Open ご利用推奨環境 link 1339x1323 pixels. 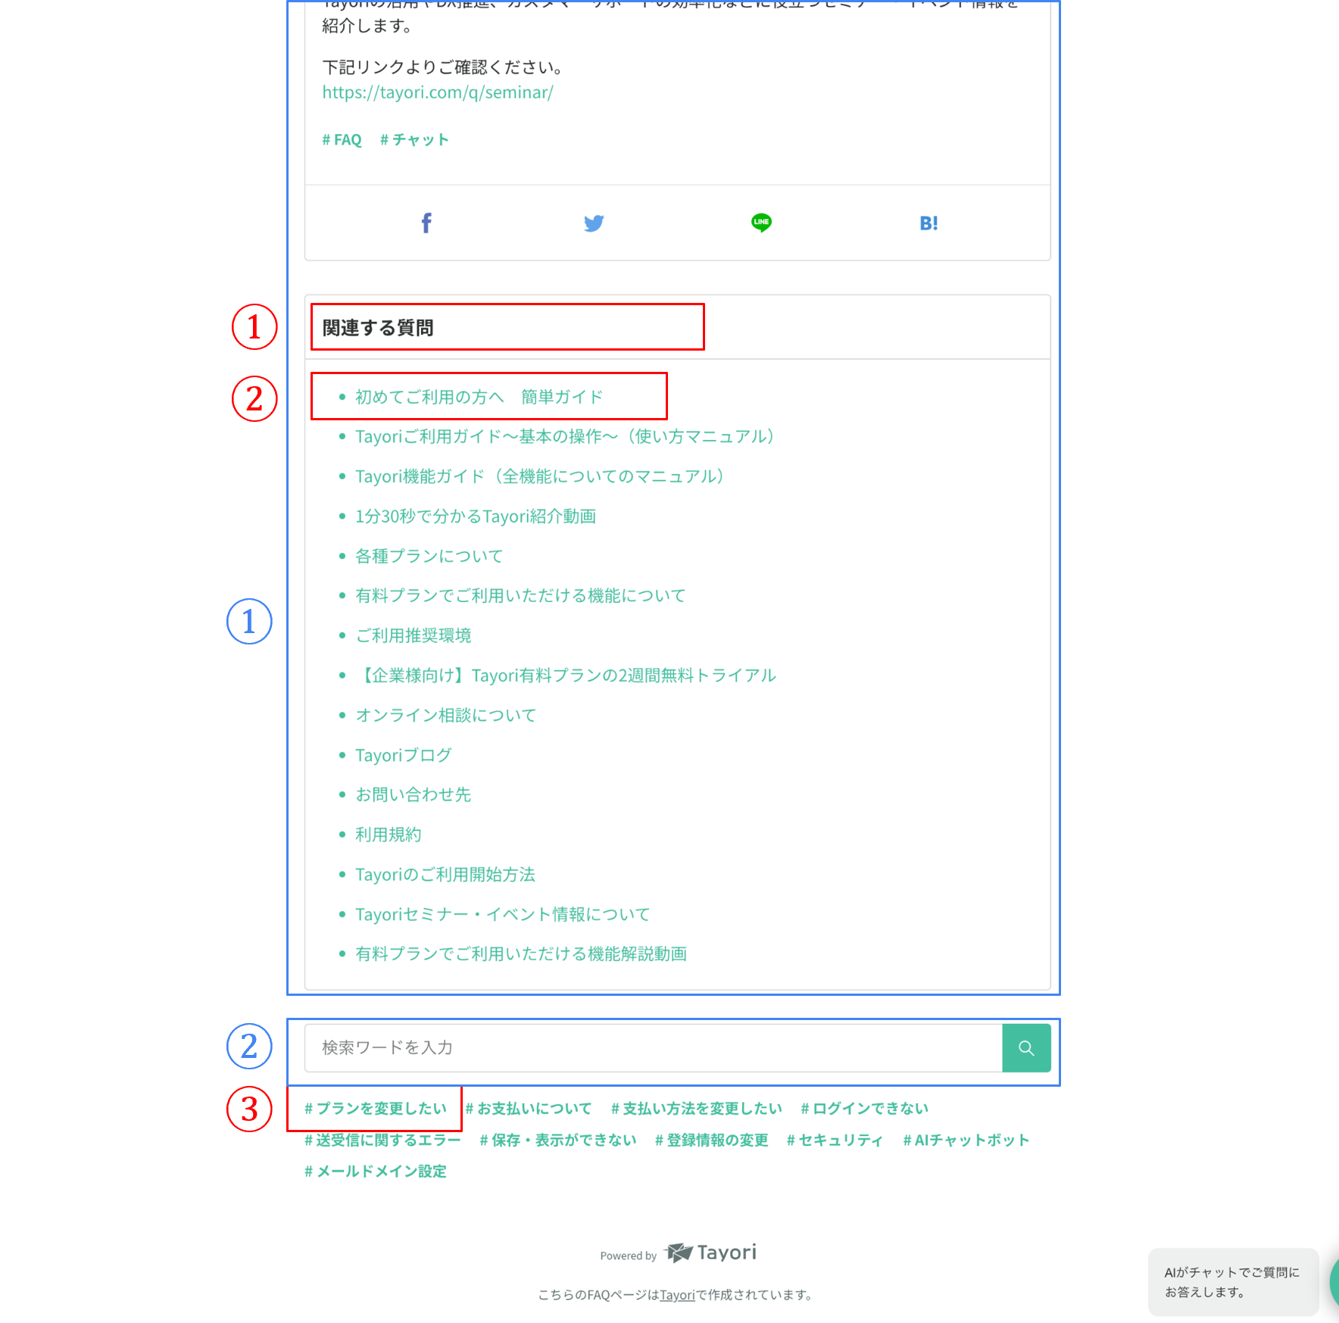[x=414, y=635]
